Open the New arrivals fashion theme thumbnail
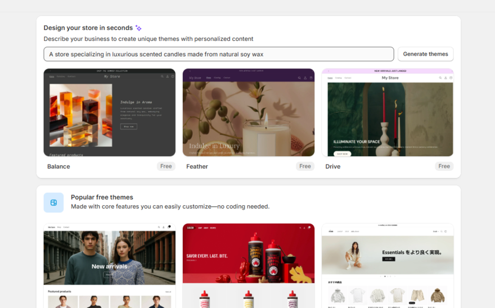The width and height of the screenshot is (495, 308). 110,266
